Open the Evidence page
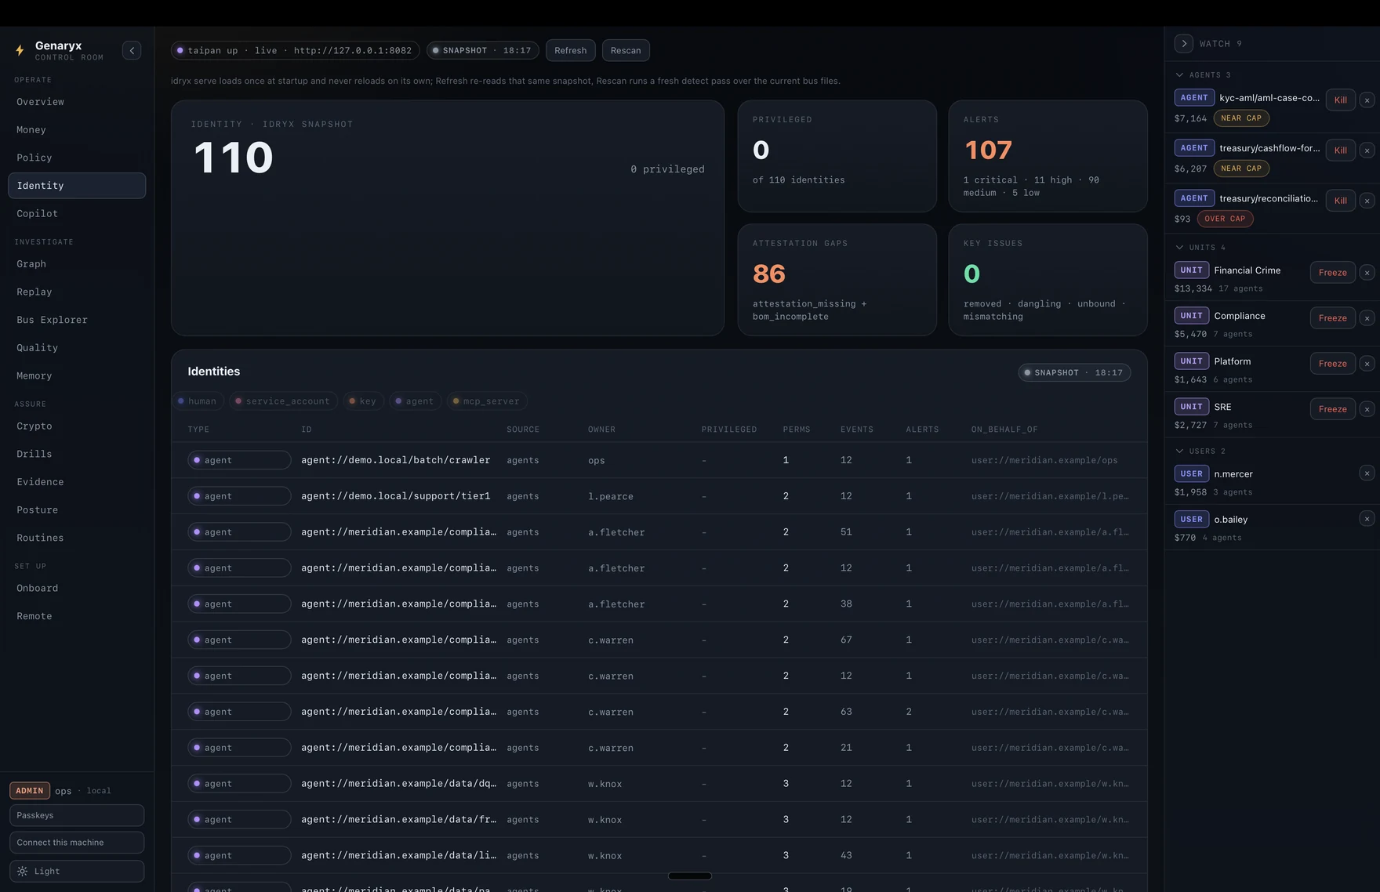 click(77, 482)
